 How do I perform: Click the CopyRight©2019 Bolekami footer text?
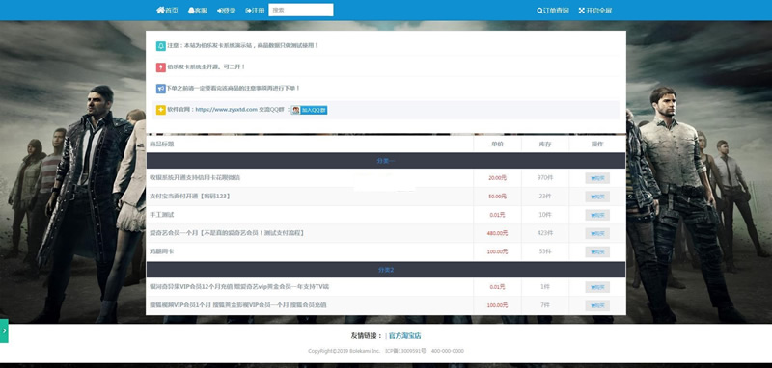coord(345,351)
